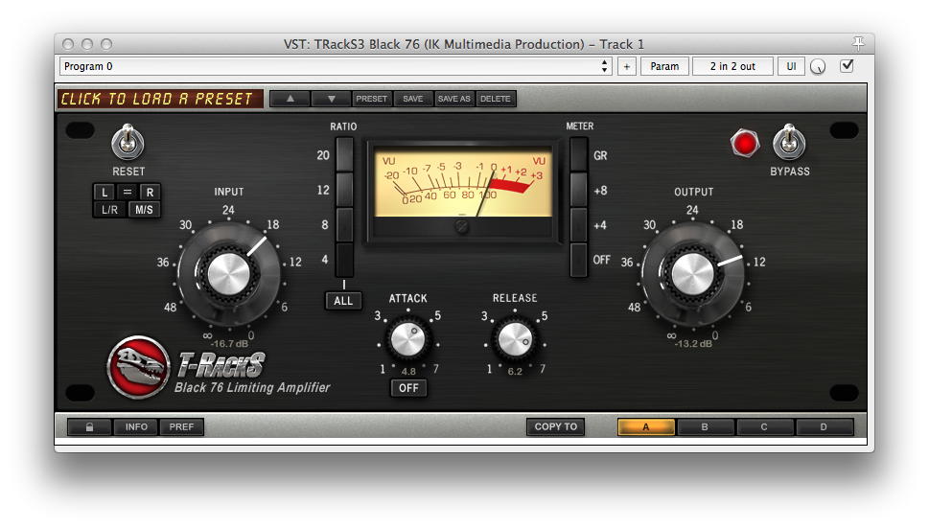
Task: Click the ATTACK knob
Action: click(408, 340)
